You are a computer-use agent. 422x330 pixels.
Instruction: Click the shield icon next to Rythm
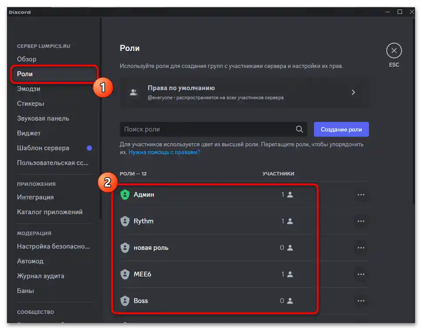coord(125,221)
